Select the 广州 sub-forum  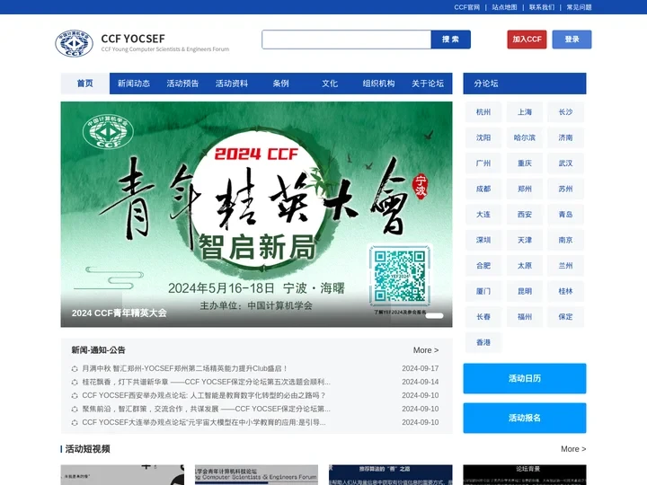pos(483,163)
